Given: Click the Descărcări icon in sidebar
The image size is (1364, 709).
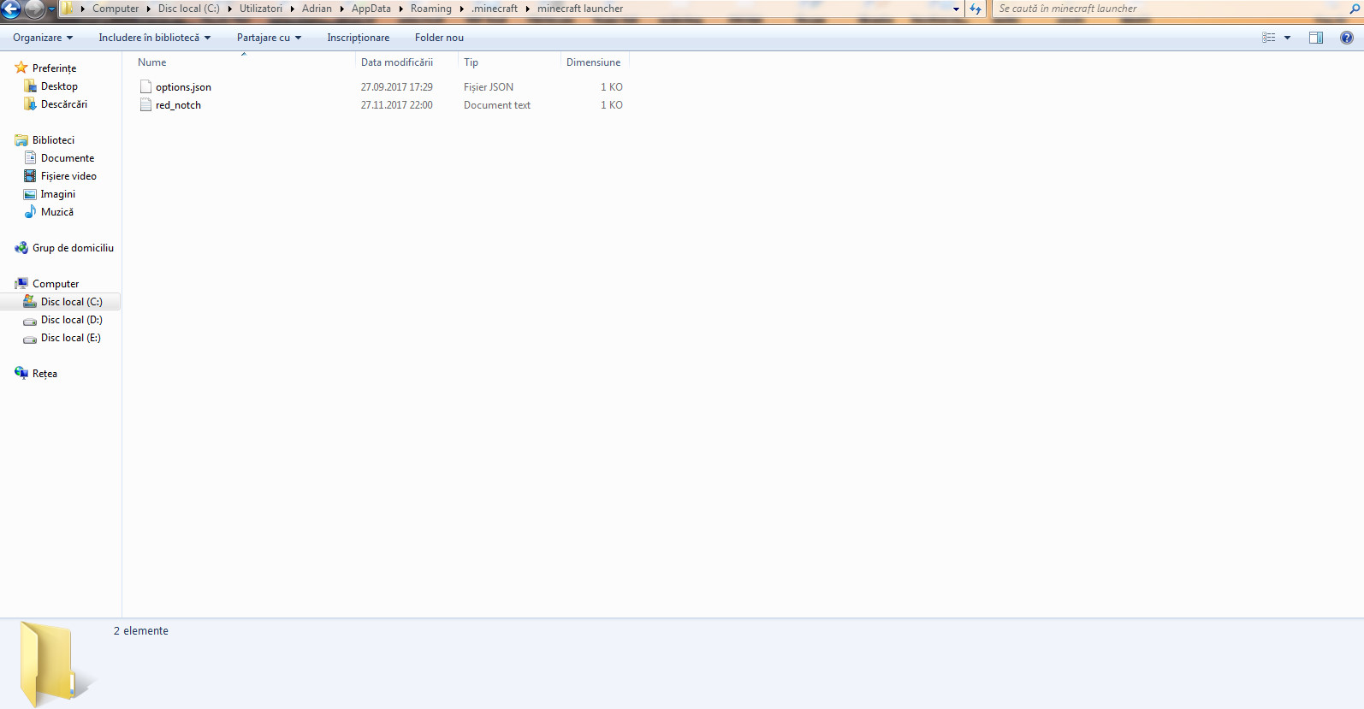Looking at the screenshot, I should [30, 104].
